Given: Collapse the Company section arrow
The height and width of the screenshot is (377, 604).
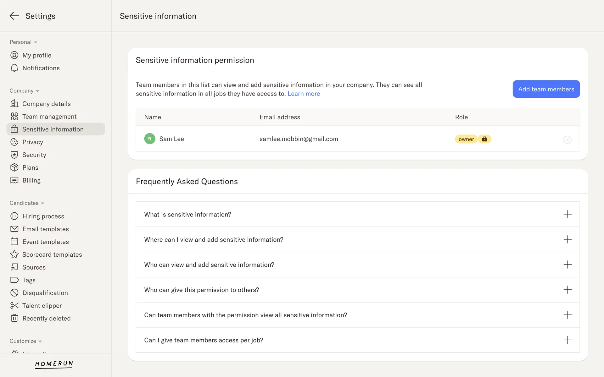Looking at the screenshot, I should pos(37,91).
